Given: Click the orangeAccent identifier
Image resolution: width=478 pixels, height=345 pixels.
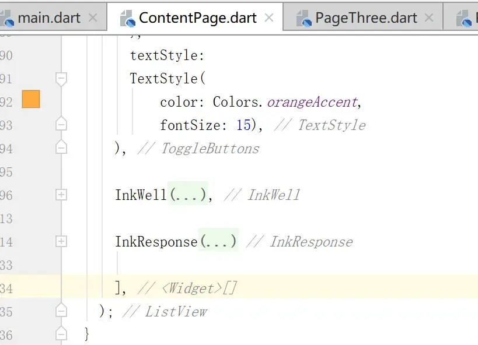Looking at the screenshot, I should (x=312, y=102).
